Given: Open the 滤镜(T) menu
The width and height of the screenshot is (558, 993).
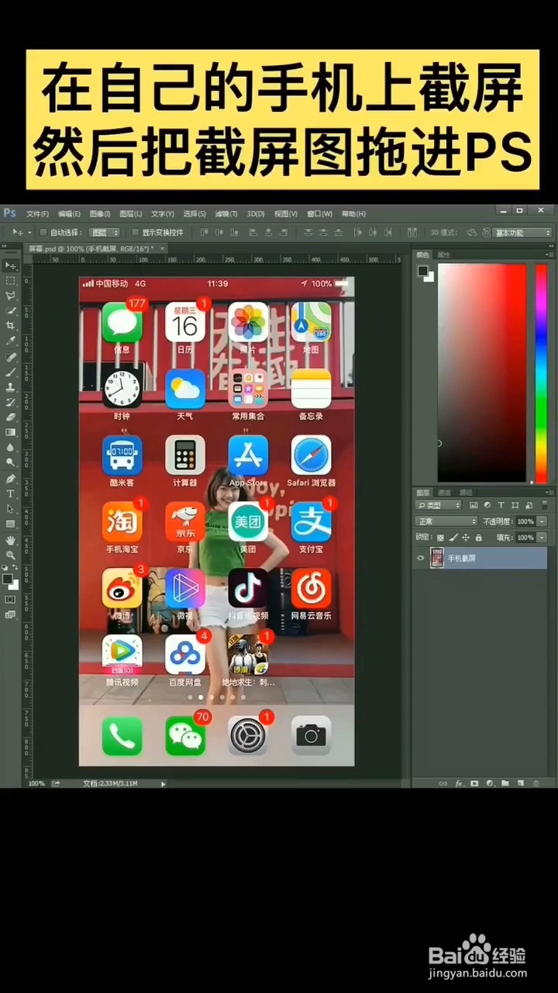Looking at the screenshot, I should (x=226, y=213).
